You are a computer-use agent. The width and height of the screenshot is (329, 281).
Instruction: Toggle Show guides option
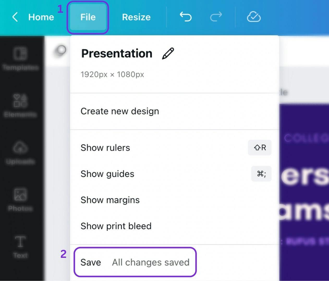pyautogui.click(x=107, y=174)
